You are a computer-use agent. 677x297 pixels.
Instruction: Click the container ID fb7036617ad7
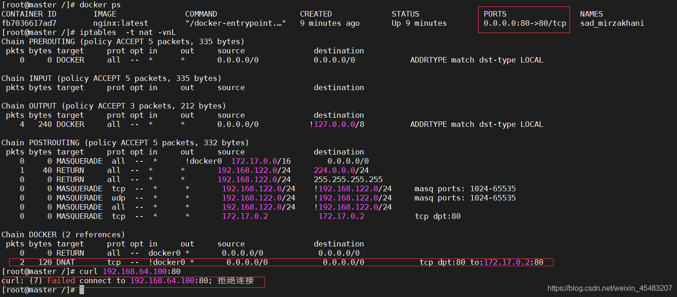(x=29, y=23)
